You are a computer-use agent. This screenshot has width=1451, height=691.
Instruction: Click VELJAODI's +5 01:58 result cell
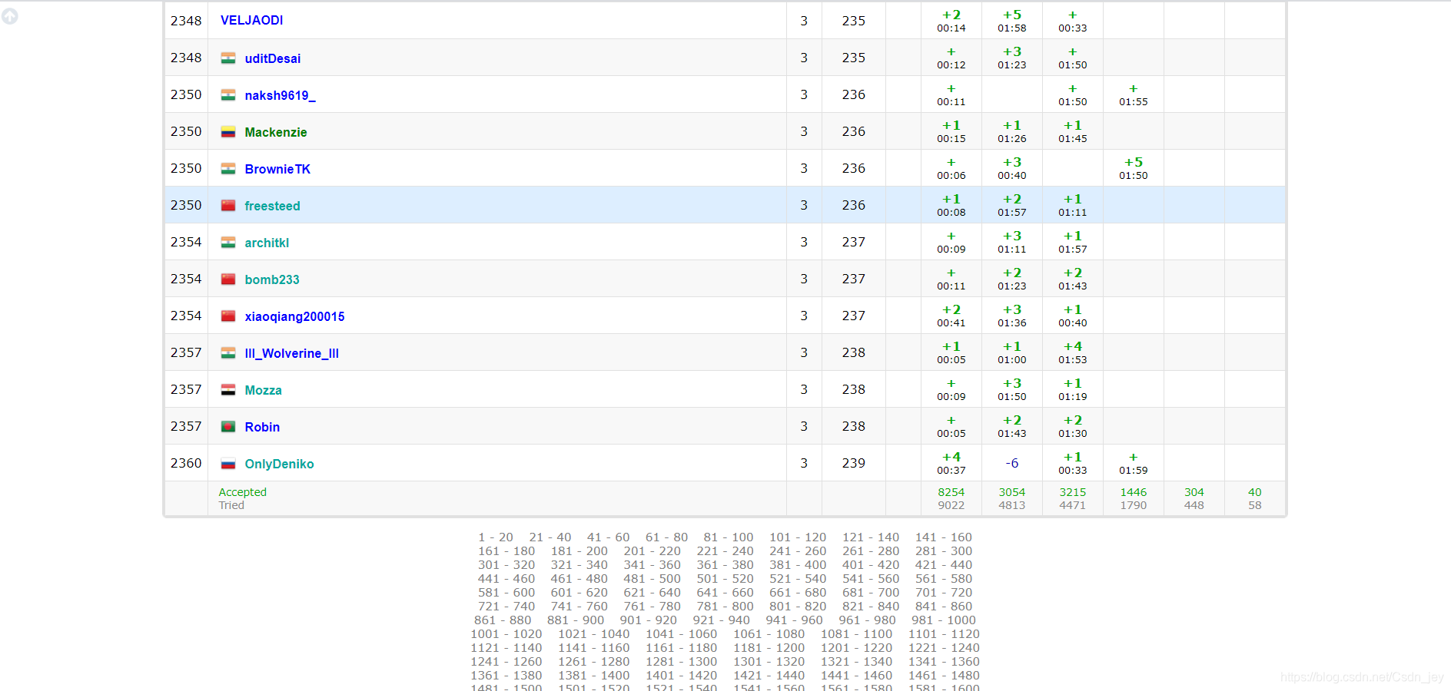coord(1012,21)
